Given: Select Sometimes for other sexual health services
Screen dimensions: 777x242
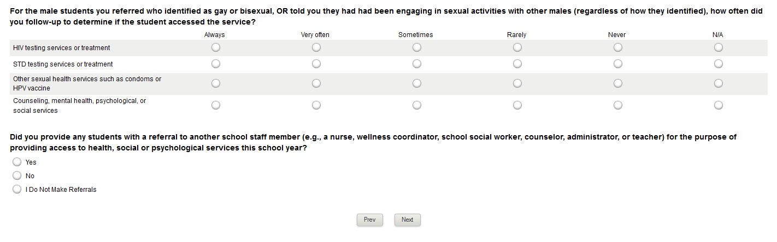Looking at the screenshot, I should click(x=417, y=83).
